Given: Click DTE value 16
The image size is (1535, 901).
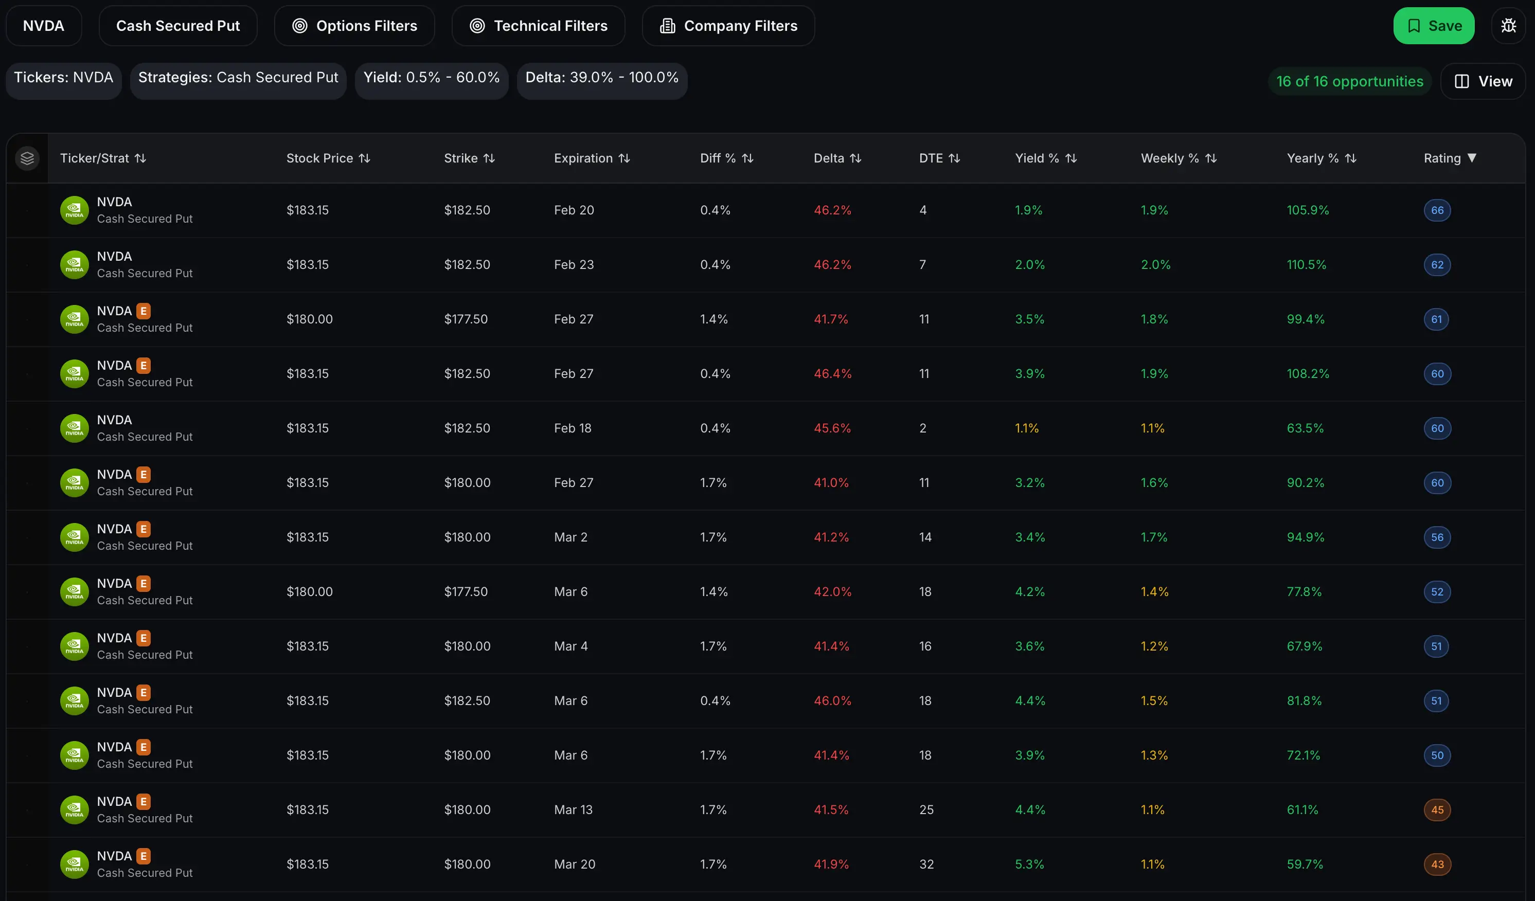Looking at the screenshot, I should pyautogui.click(x=925, y=646).
